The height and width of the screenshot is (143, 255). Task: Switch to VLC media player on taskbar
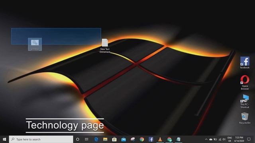(160, 139)
